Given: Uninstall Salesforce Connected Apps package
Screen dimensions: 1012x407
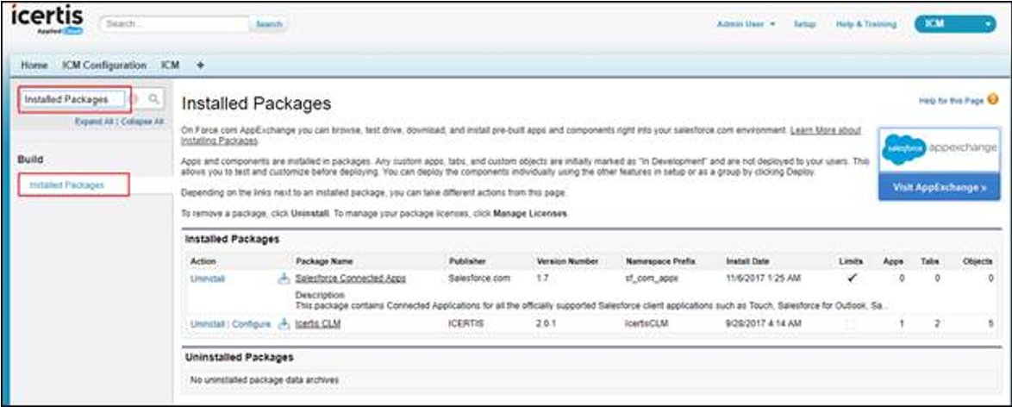Looking at the screenshot, I should click(207, 279).
